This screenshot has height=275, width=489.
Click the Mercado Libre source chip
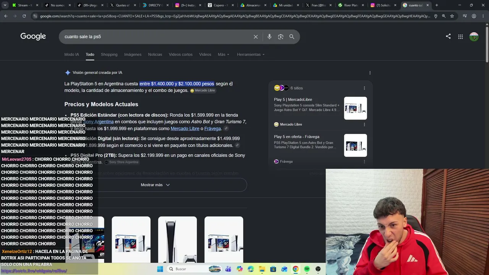(203, 91)
